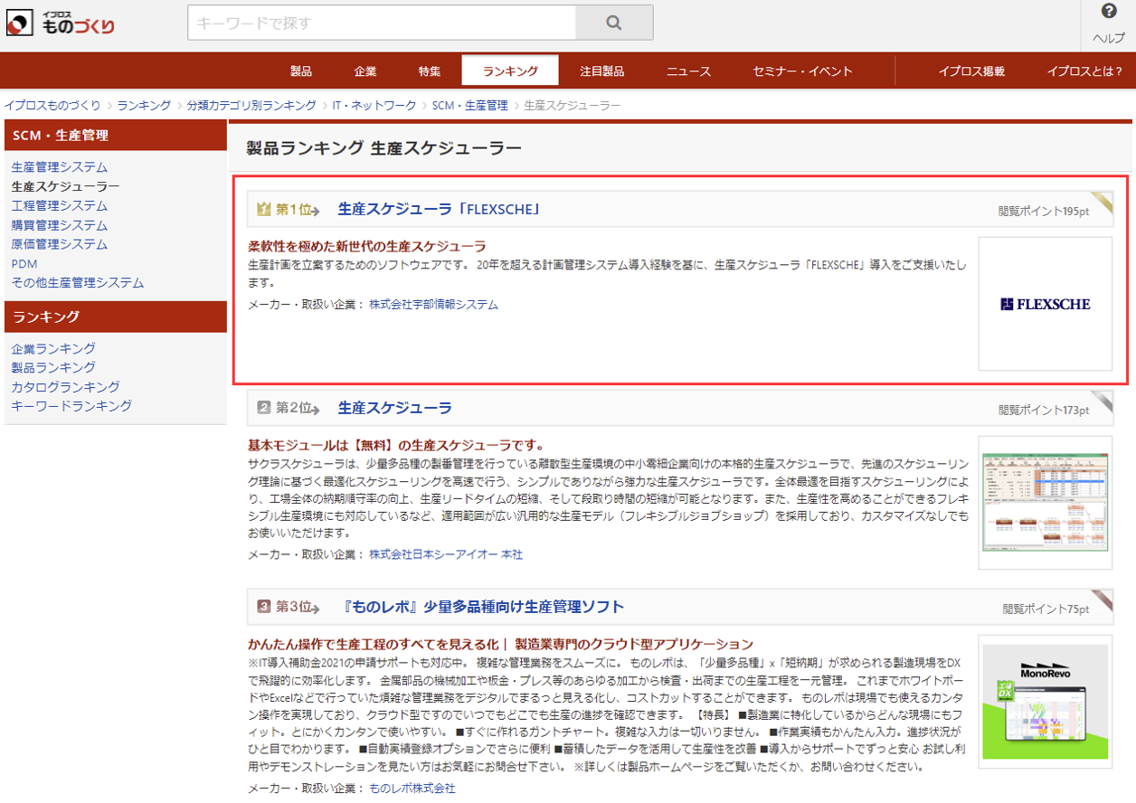Click the headline 基本モジュールは【無料】の生産スケジューラです。
This screenshot has width=1136, height=803.
click(396, 445)
